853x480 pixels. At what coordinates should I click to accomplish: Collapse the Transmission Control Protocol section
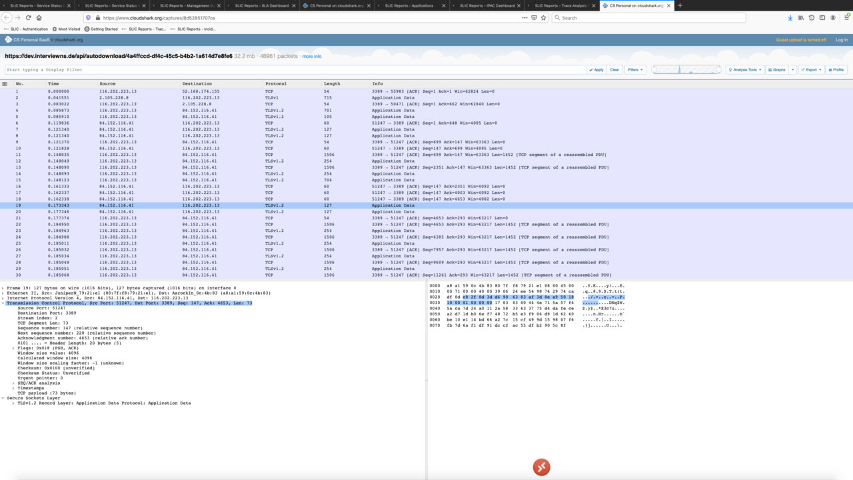pos(3,303)
